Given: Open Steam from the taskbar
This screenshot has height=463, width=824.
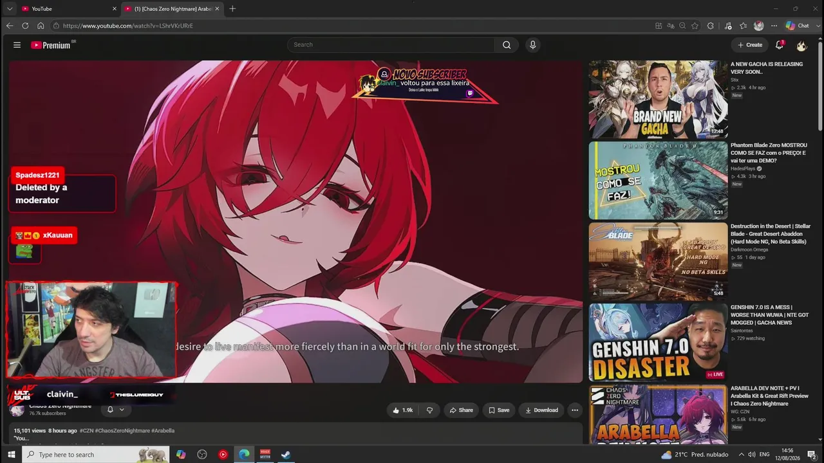Looking at the screenshot, I should coord(286,455).
